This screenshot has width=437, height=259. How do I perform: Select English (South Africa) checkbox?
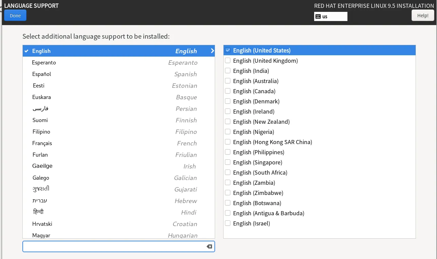[228, 172]
